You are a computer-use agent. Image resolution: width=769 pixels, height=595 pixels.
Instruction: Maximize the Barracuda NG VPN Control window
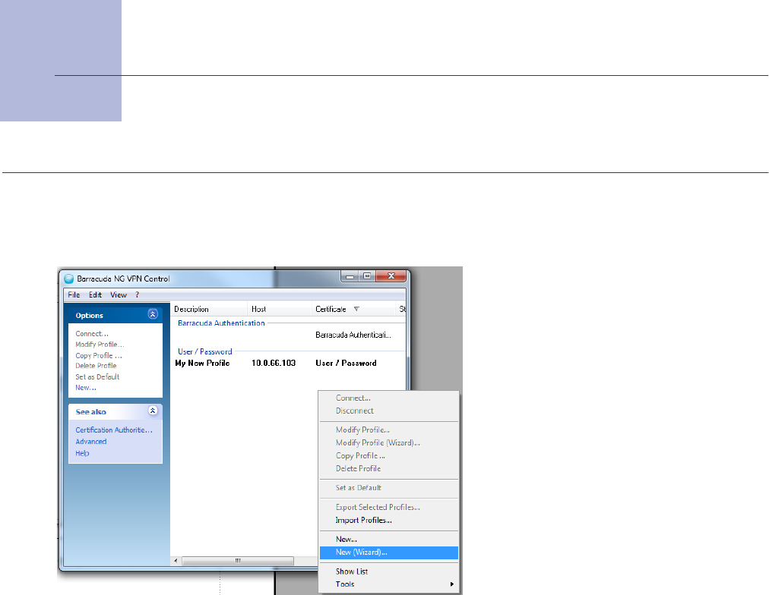tap(367, 276)
